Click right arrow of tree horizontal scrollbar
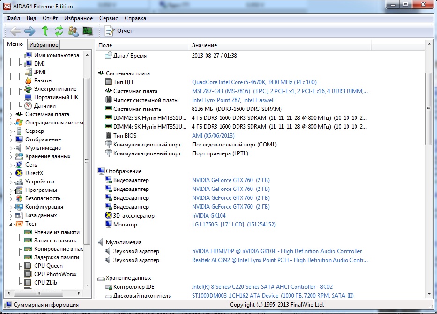Viewport: 437px width, 314px height. coord(79,293)
